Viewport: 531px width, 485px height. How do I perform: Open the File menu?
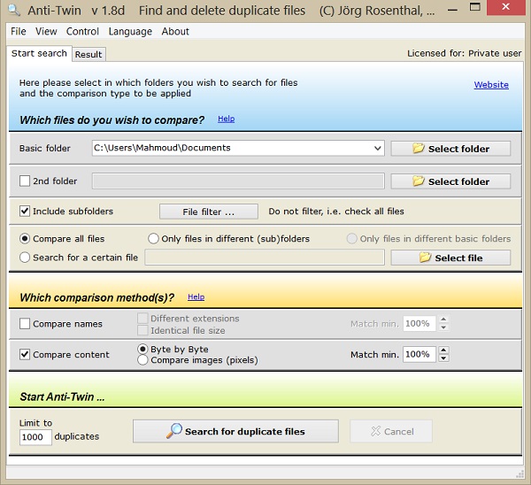coord(19,32)
